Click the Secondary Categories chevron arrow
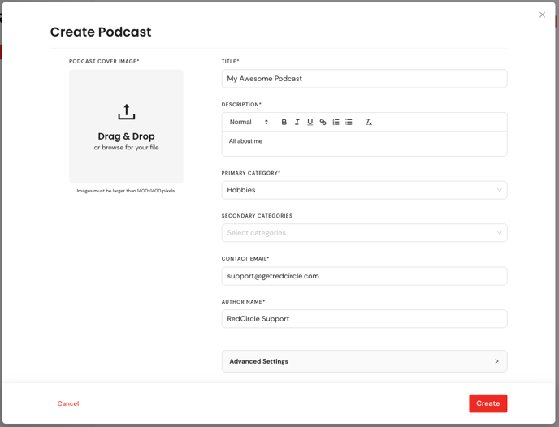559x427 pixels. coord(499,232)
